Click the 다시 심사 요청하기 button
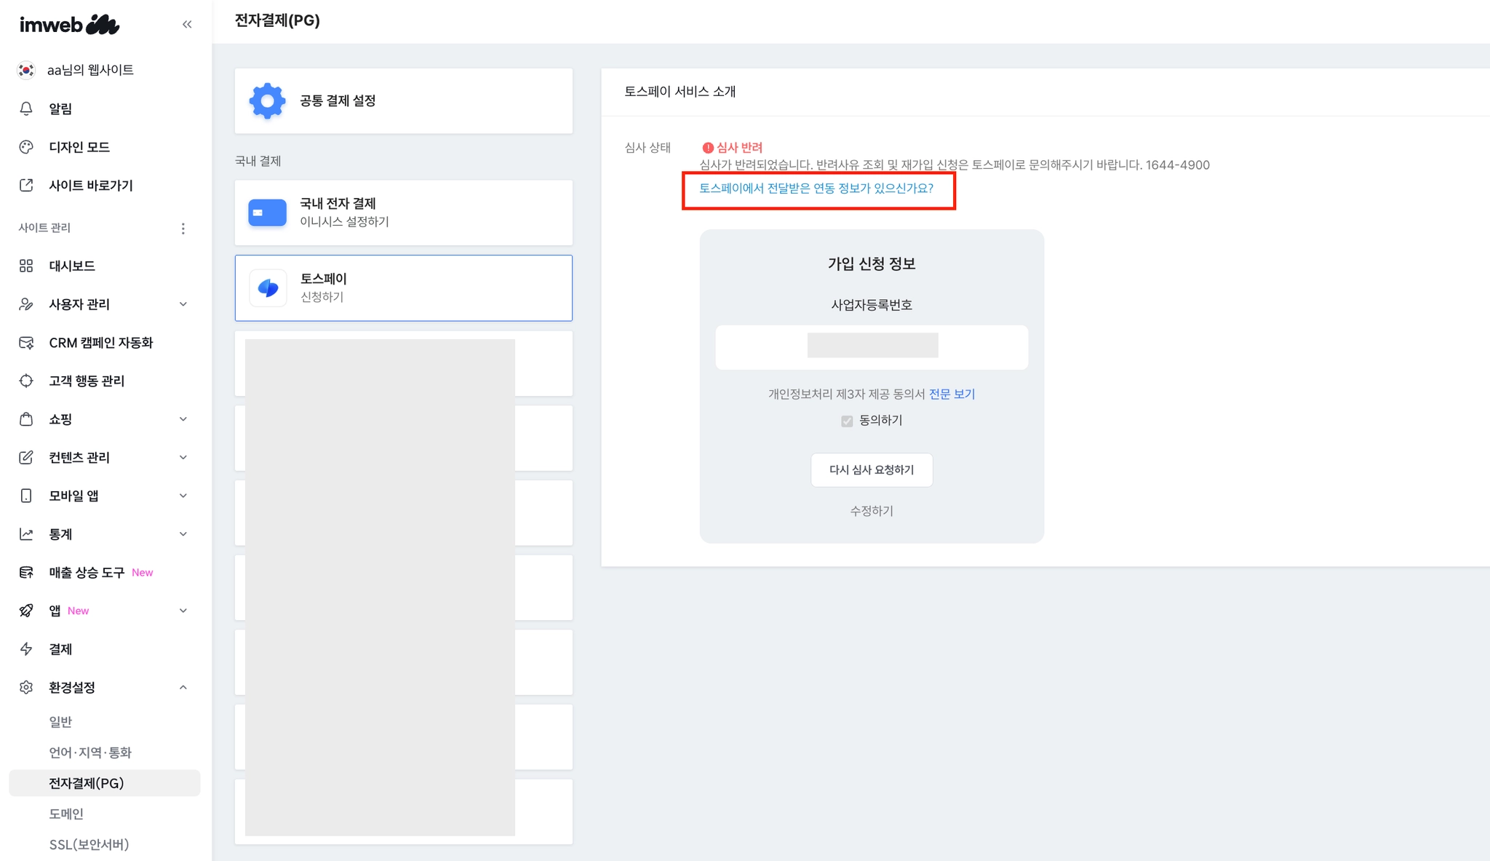Image resolution: width=1490 pixels, height=861 pixels. pos(872,470)
